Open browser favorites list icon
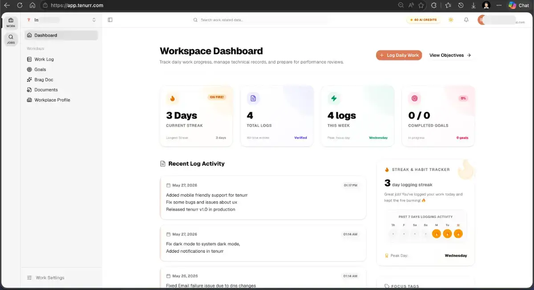The height and width of the screenshot is (290, 534). point(448,5)
